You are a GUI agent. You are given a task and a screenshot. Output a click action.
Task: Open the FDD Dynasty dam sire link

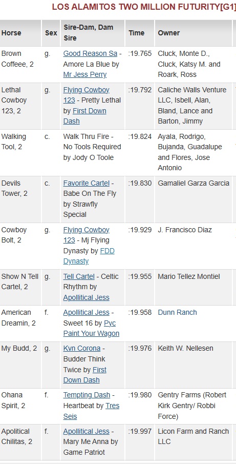89,256
